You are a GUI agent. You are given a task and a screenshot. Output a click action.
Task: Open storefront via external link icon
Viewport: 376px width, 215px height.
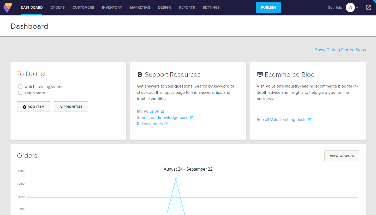click(x=368, y=8)
